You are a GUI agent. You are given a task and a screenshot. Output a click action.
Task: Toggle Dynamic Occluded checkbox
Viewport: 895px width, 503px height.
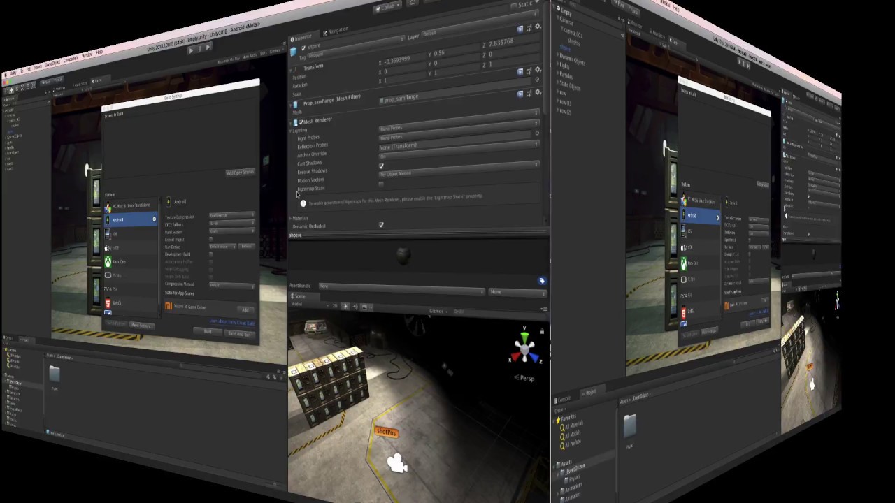point(381,225)
